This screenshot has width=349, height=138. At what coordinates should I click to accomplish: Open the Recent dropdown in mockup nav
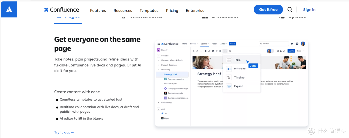coord(194,44)
